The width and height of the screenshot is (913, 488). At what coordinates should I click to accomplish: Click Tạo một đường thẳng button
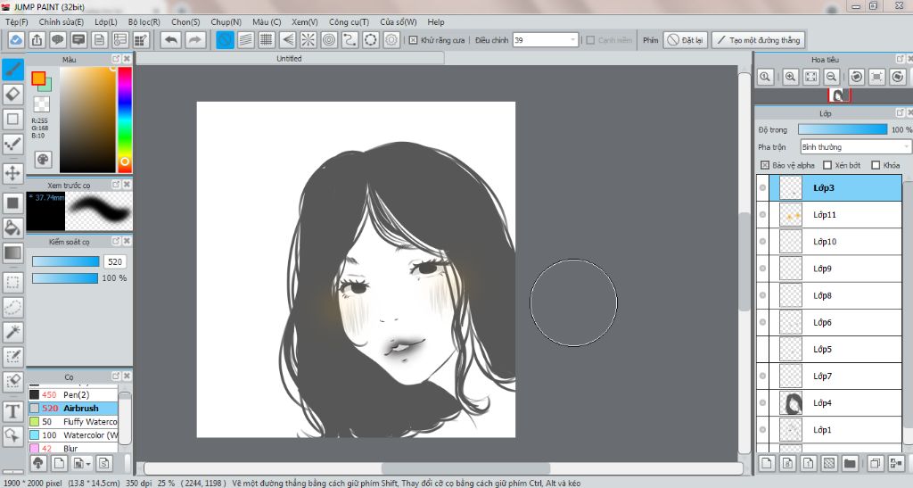(759, 40)
